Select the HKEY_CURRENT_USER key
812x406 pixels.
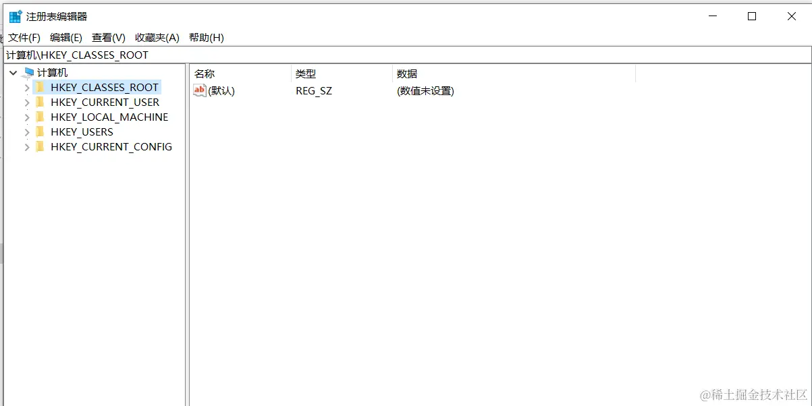pyautogui.click(x=105, y=103)
